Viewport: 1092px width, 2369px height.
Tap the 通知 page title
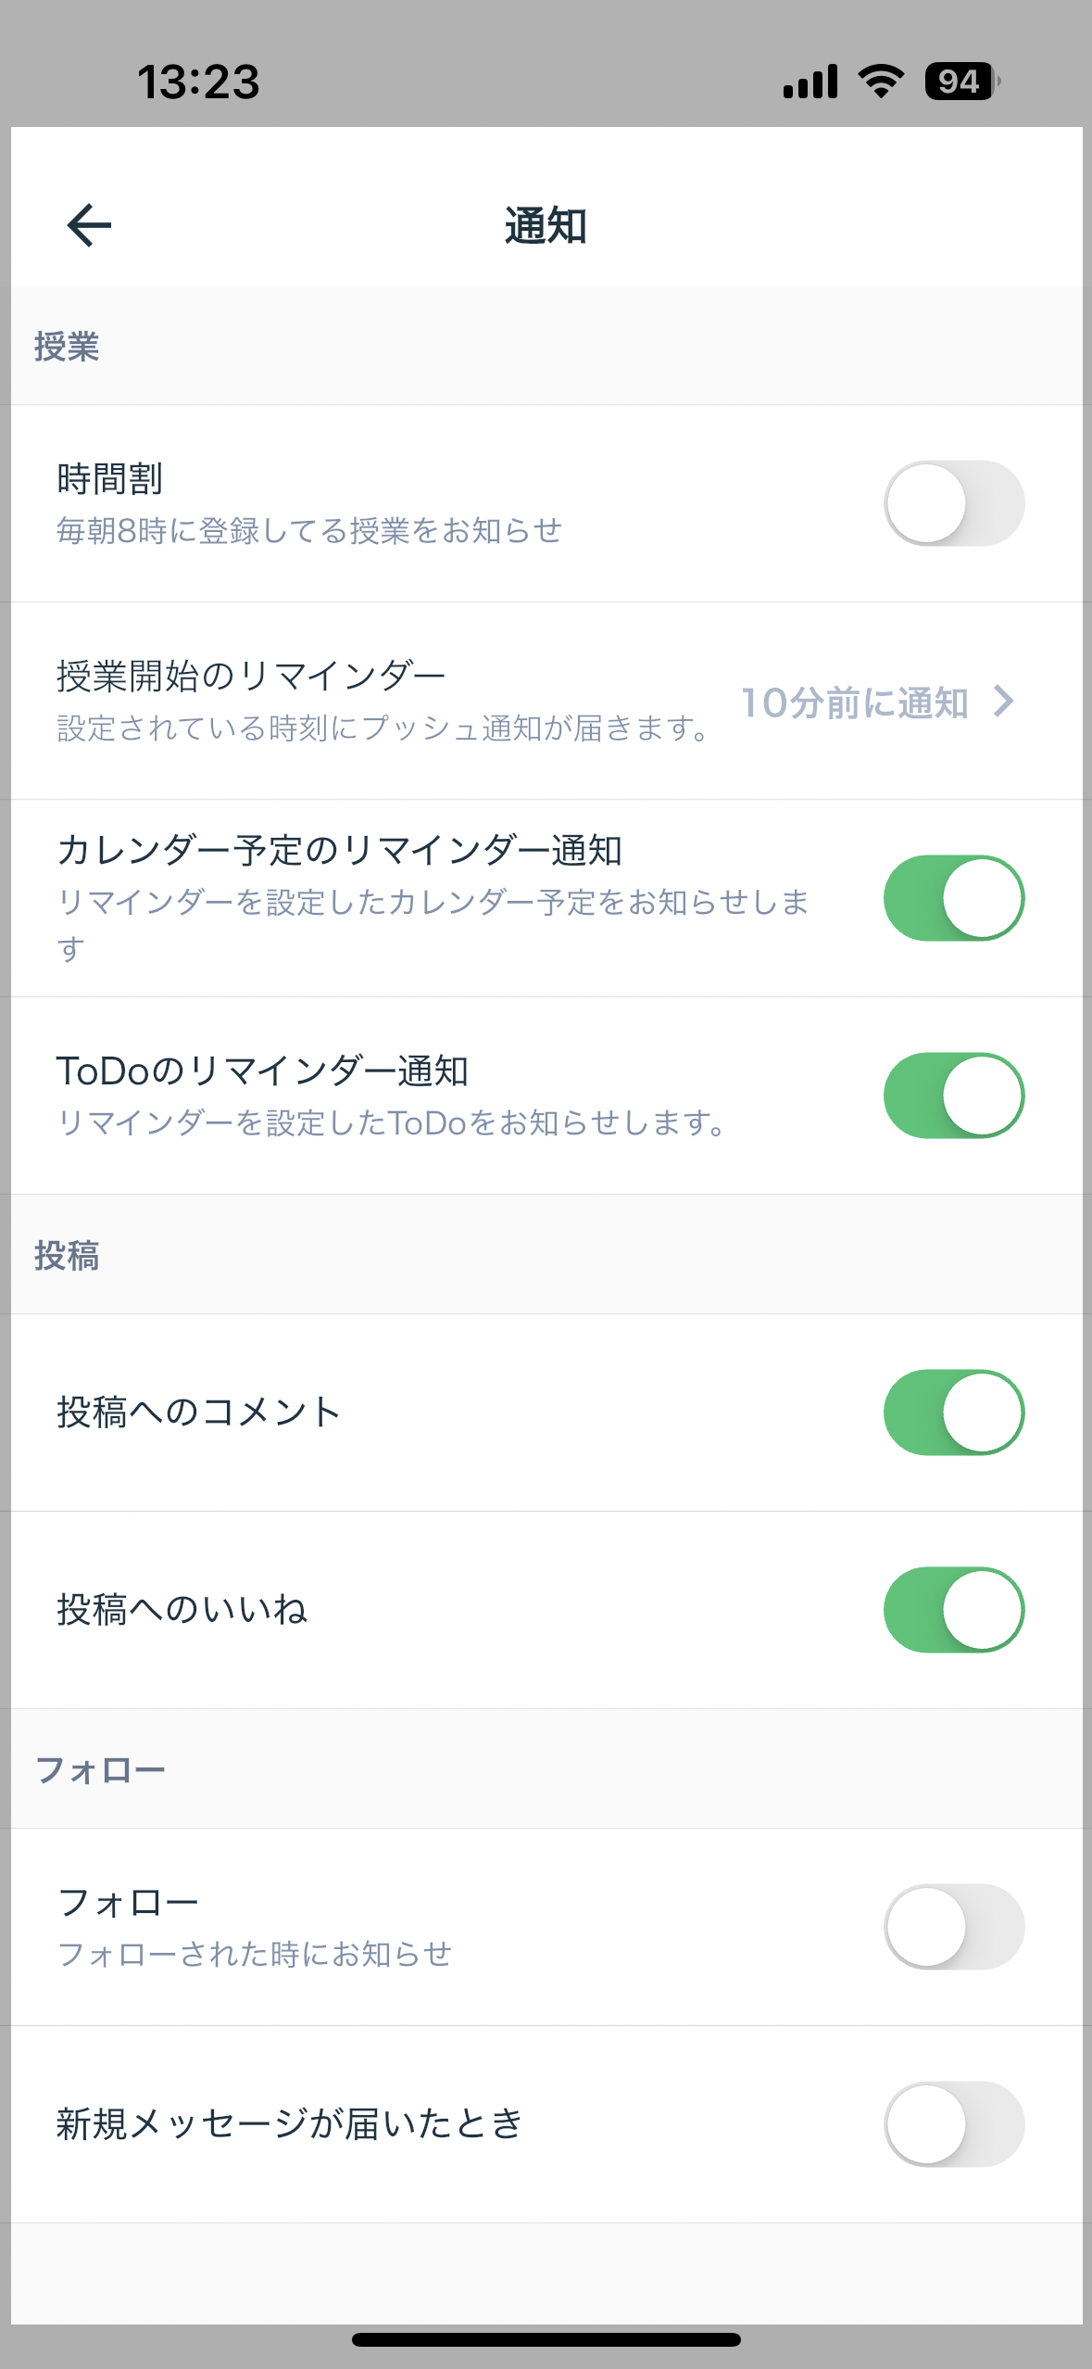tap(546, 226)
